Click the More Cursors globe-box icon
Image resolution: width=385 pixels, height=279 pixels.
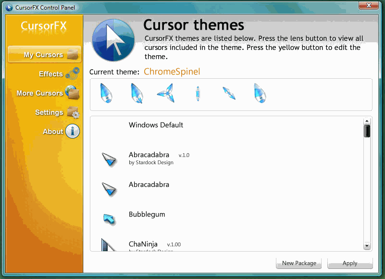pos(73,92)
